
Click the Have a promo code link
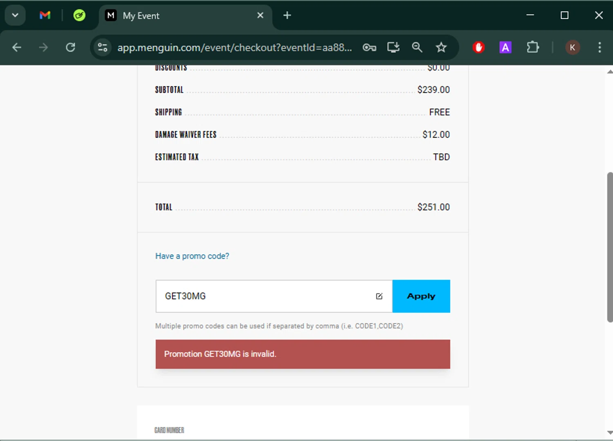tap(192, 256)
